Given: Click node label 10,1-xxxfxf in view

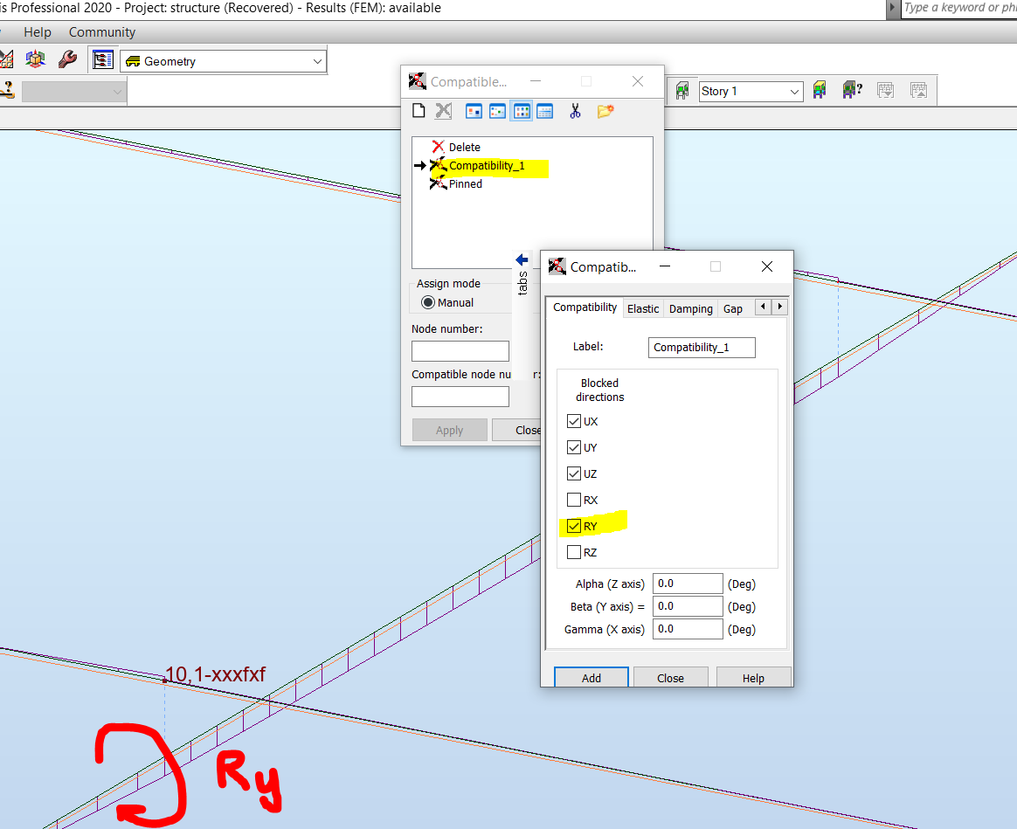Looking at the screenshot, I should (x=215, y=674).
